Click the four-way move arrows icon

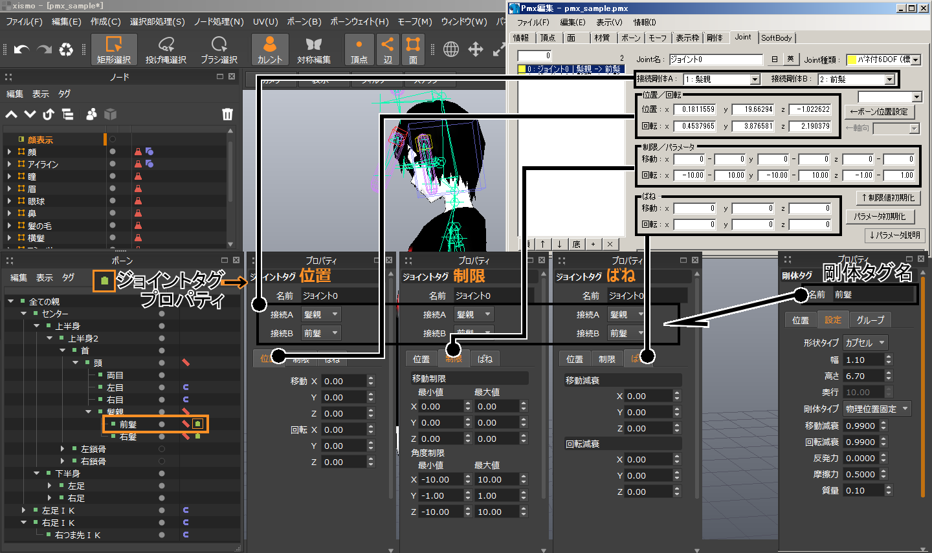[x=476, y=49]
